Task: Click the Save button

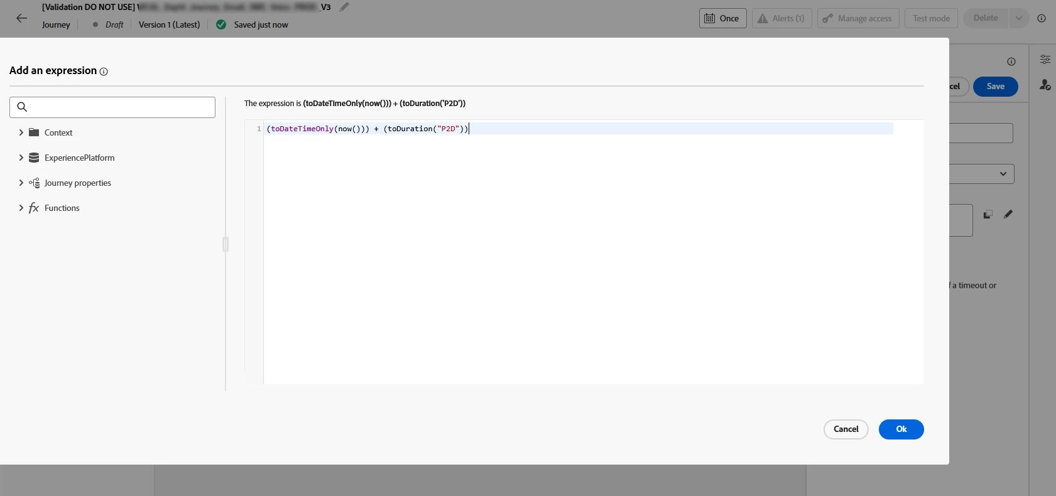Action: point(995,87)
